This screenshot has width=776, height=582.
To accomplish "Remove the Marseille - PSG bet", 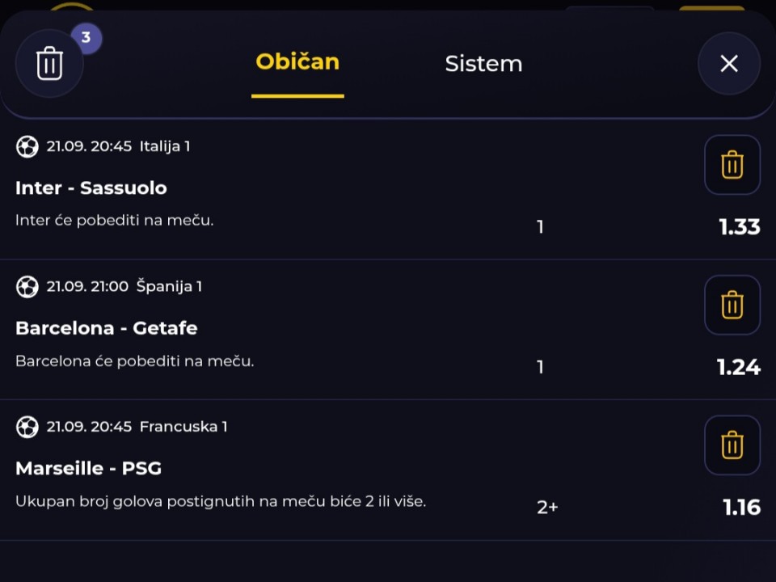I will click(x=732, y=445).
